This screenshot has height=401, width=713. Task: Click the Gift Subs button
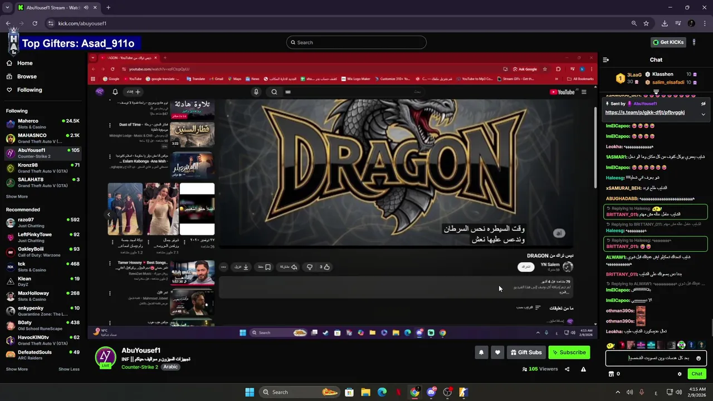click(x=526, y=353)
